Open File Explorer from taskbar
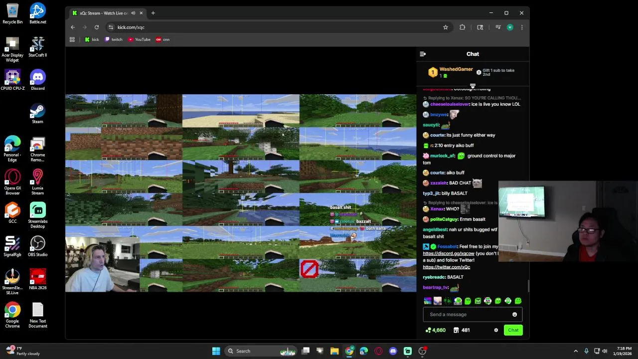638x359 pixels. [334, 351]
